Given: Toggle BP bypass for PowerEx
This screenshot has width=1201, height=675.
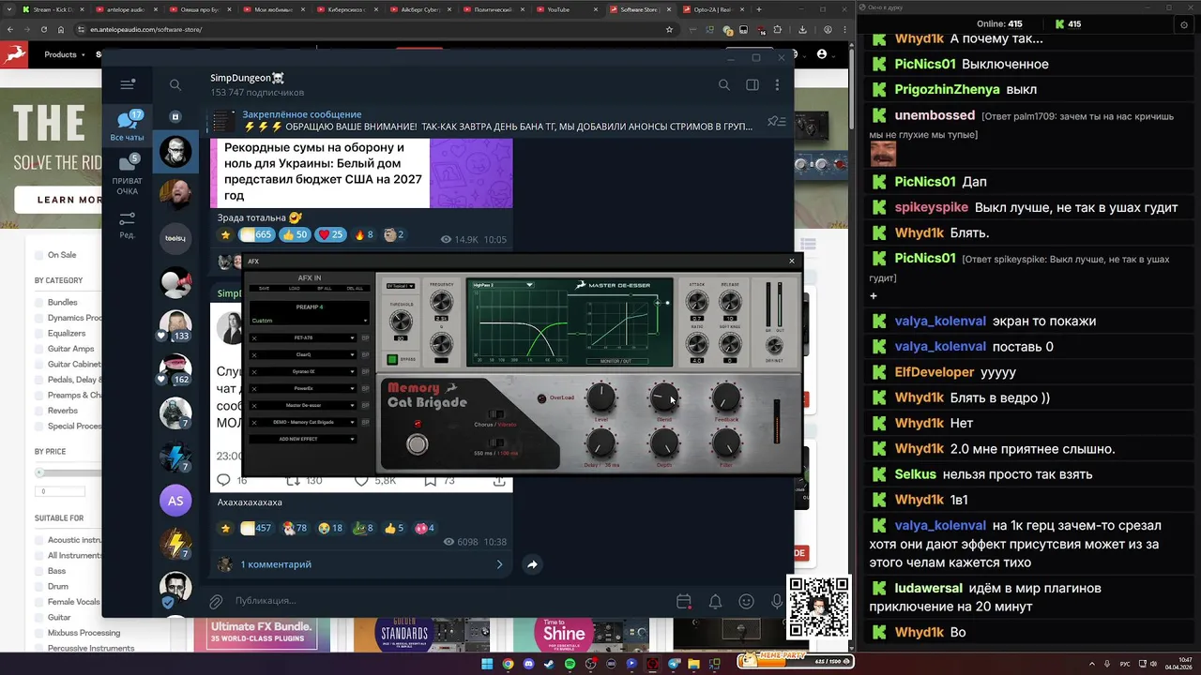Looking at the screenshot, I should click(x=365, y=388).
